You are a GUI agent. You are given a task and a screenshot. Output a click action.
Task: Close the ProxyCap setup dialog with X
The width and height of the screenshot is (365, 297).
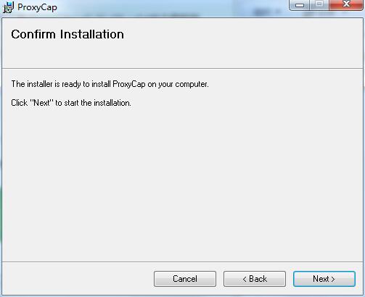pyautogui.click(x=346, y=5)
